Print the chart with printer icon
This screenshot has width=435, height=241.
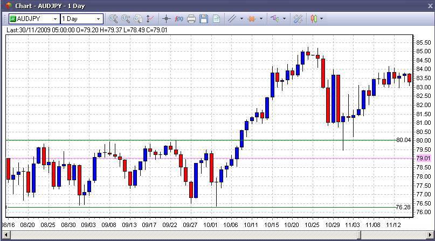(191, 19)
